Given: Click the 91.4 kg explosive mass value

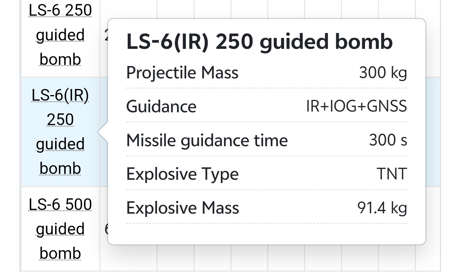Looking at the screenshot, I should tap(382, 208).
